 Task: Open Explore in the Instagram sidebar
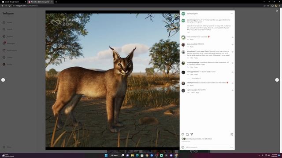[x=8, y=36]
